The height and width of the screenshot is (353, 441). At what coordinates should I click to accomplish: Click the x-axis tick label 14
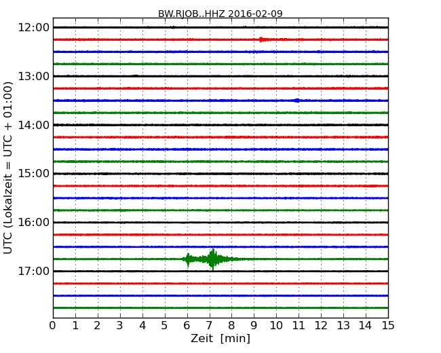tap(366, 326)
